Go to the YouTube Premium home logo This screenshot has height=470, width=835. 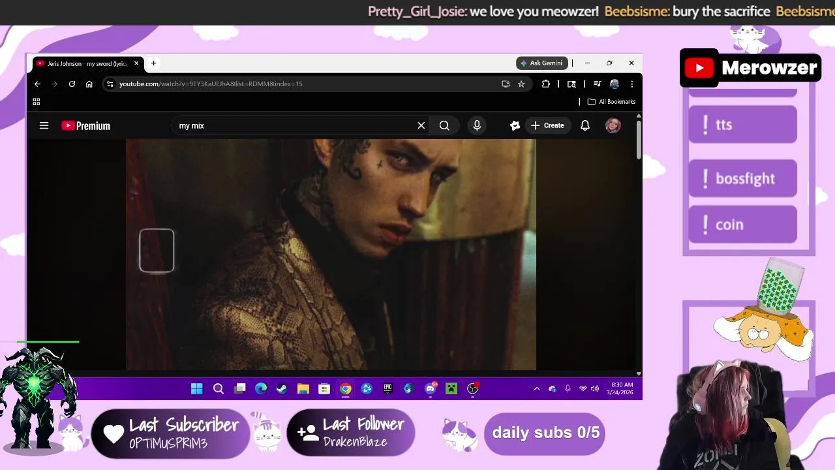[85, 125]
